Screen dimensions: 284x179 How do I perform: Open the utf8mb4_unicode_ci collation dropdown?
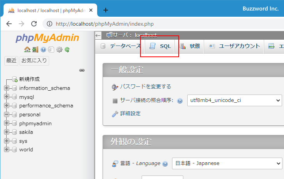(234, 100)
